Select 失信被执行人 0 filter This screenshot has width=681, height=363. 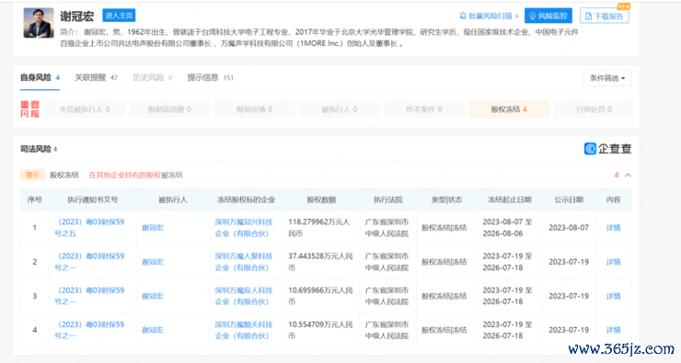(x=85, y=109)
